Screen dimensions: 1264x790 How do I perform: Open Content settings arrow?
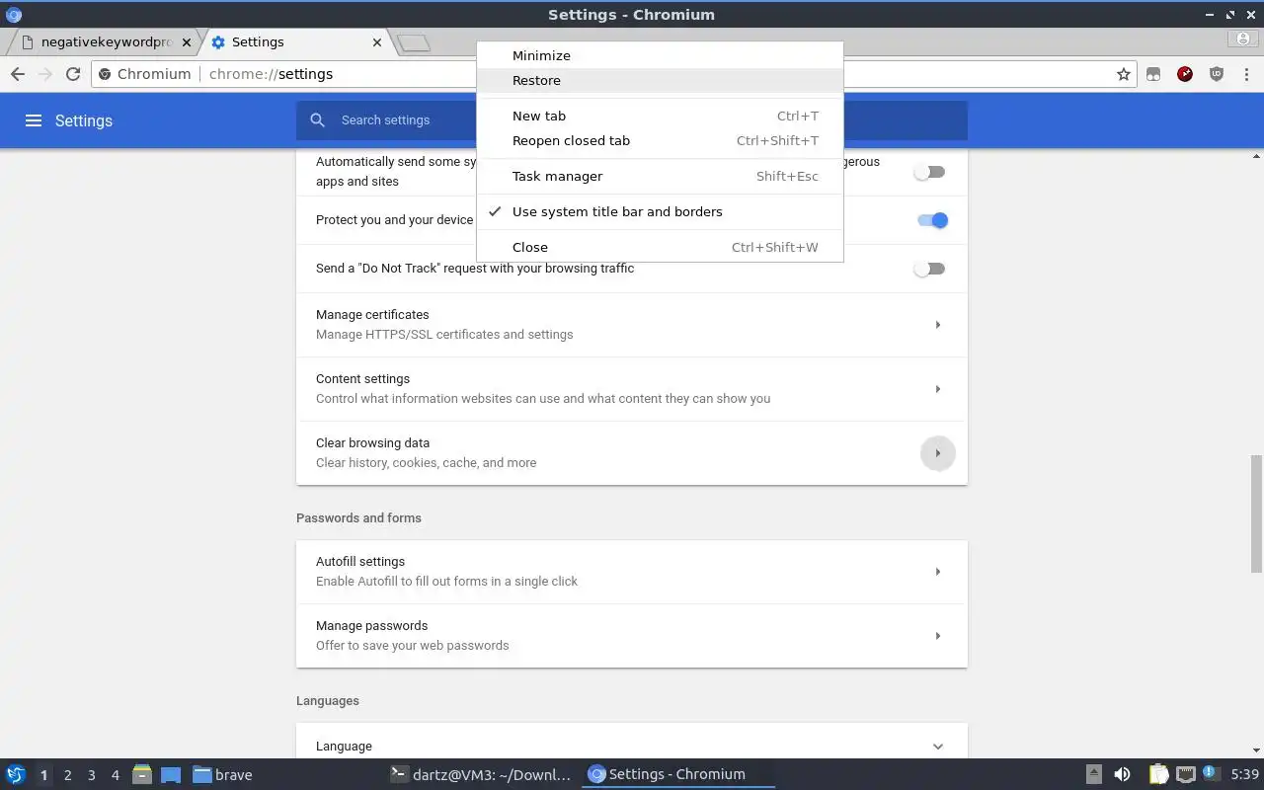937,389
